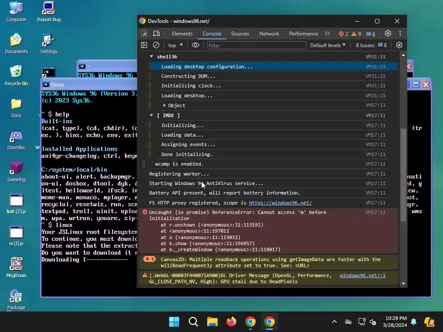Click the yellow warnings count indicator
The width and height of the screenshot is (443, 332).
[x=356, y=34]
